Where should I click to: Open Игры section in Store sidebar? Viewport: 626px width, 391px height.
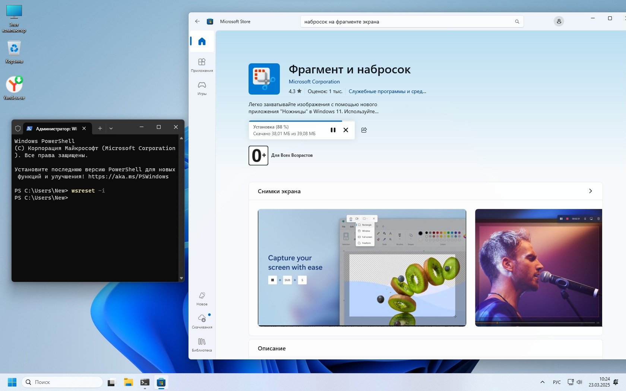click(202, 88)
